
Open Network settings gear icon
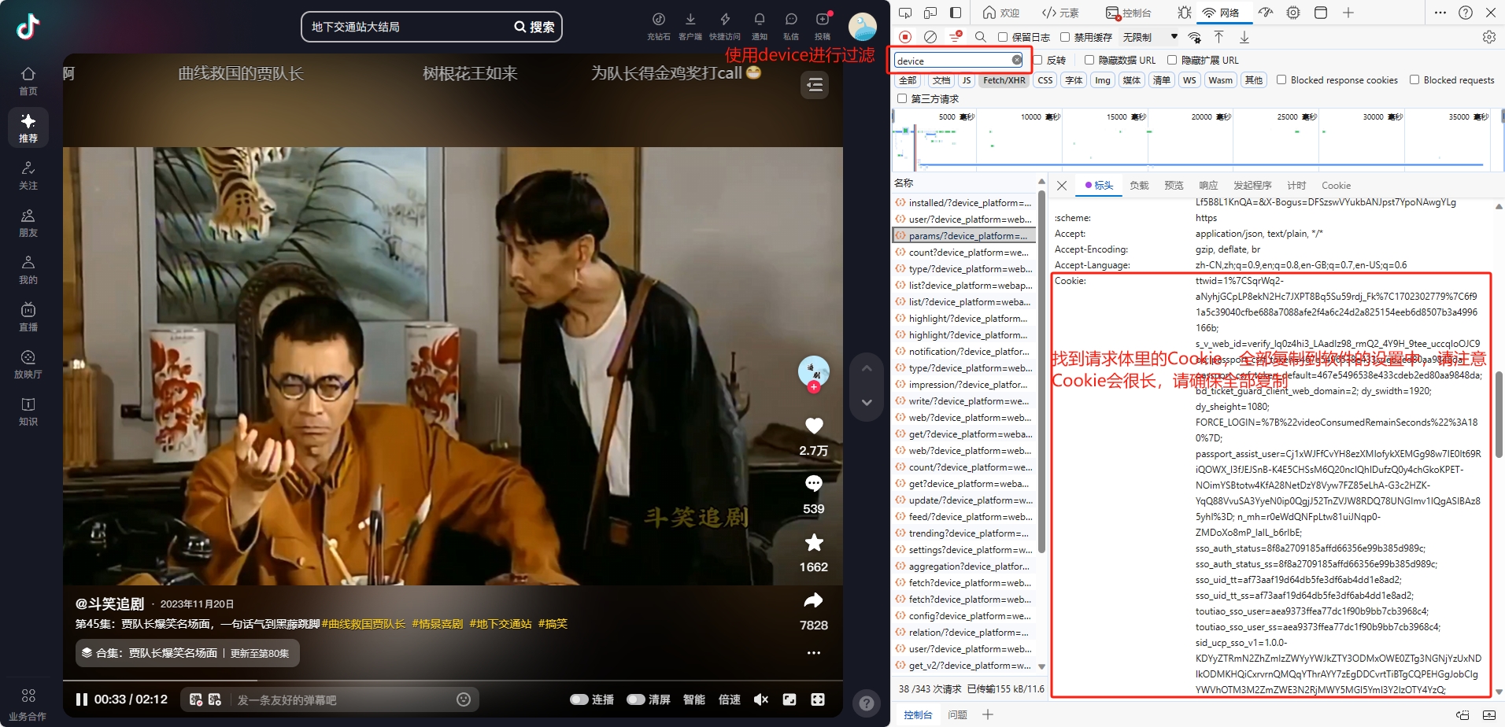1488,37
